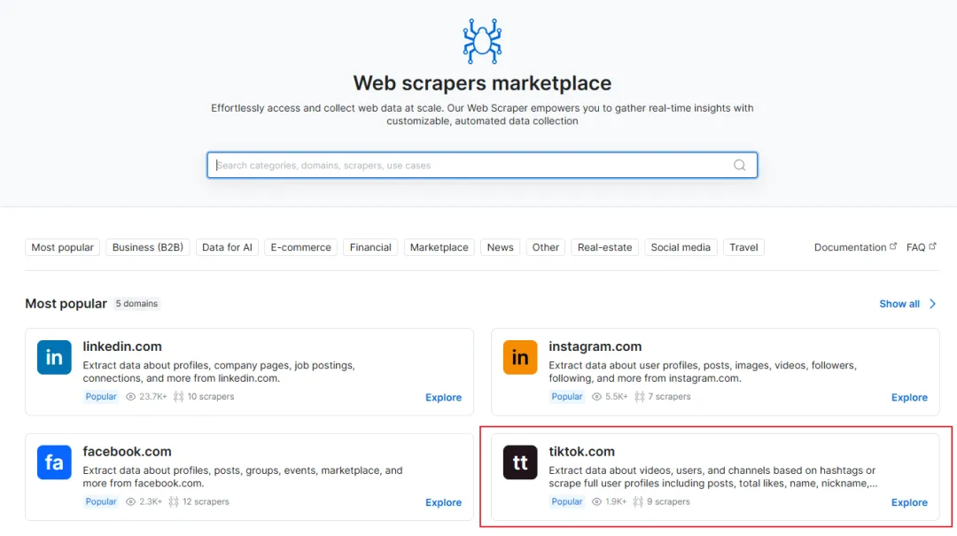Click the chevron arrow next to Show all
Viewport: 957px width, 536px height.
(932, 304)
